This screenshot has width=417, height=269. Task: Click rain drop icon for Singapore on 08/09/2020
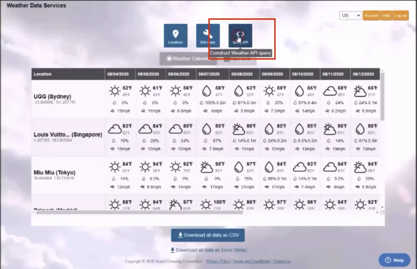(x=269, y=129)
